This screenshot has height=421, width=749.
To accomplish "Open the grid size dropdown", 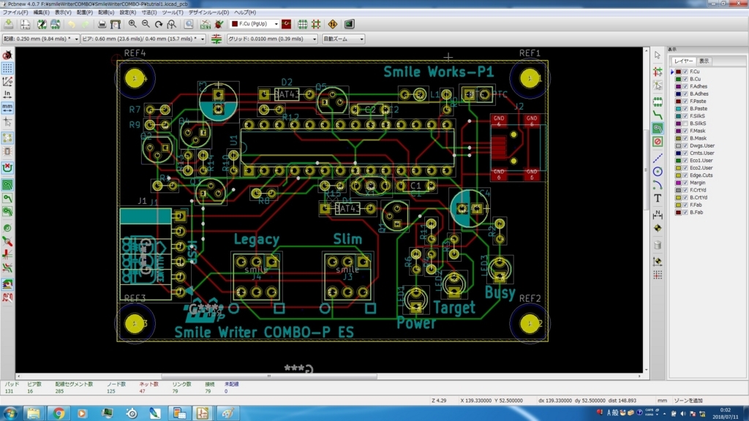I will click(x=272, y=39).
